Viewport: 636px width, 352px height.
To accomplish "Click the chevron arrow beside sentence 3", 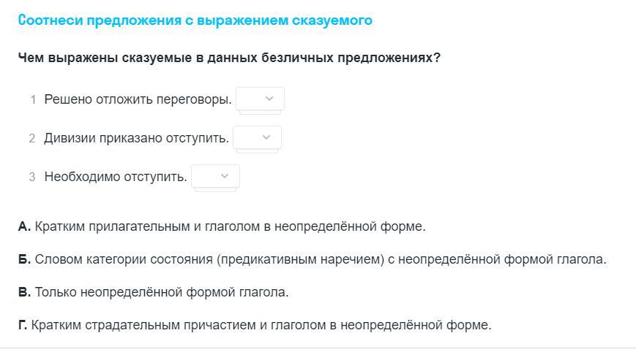I will click(224, 177).
